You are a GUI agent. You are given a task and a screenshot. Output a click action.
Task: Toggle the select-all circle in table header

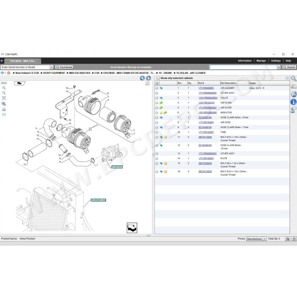[x=157, y=83]
